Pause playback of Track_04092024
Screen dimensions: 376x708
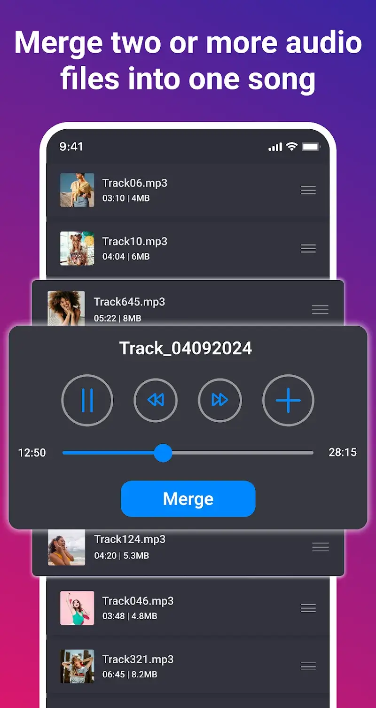tap(87, 400)
